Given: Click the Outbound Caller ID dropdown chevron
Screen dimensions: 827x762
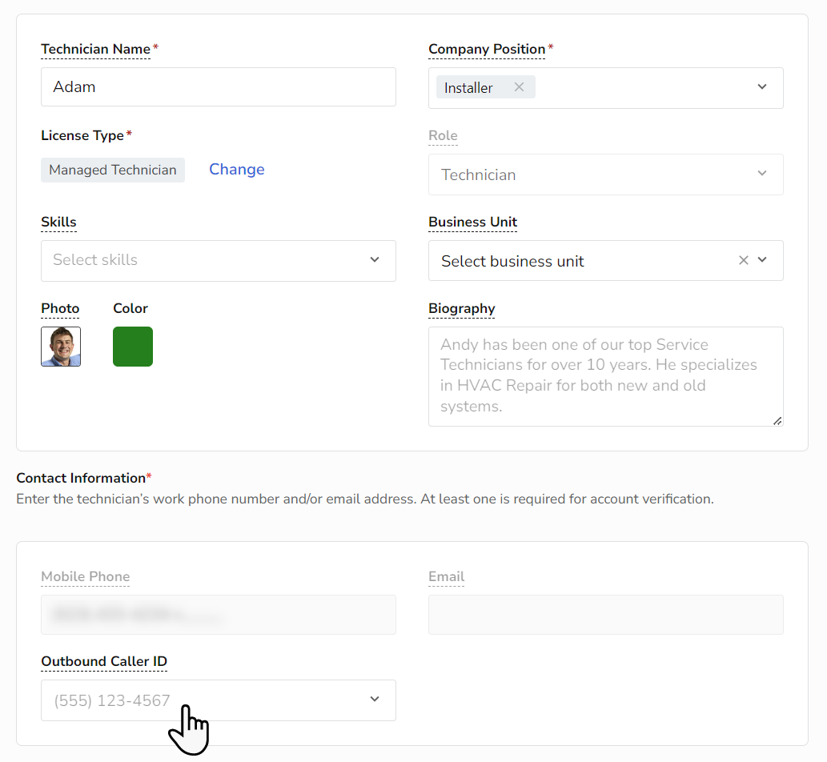Looking at the screenshot, I should point(374,699).
